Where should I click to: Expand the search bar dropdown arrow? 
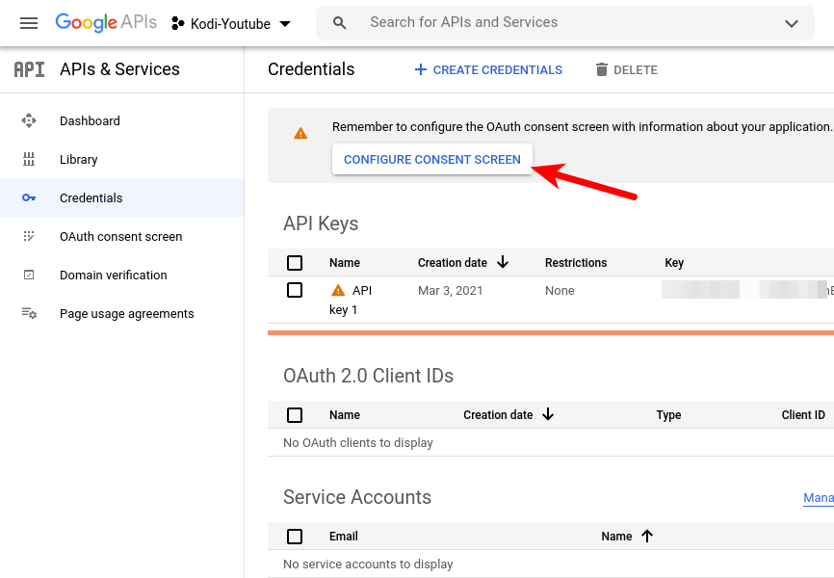792,23
